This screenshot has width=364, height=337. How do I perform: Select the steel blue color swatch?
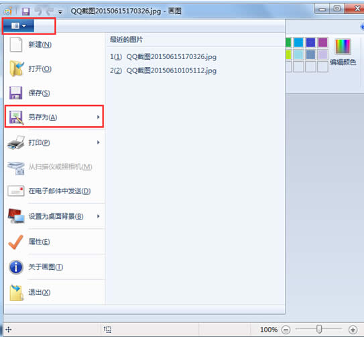(310, 54)
